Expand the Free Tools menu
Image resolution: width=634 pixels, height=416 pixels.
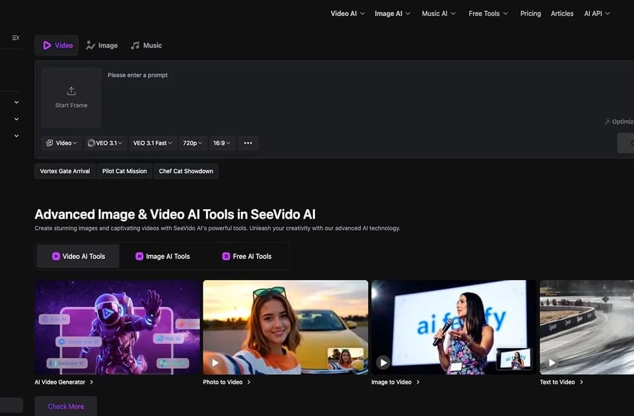click(488, 13)
